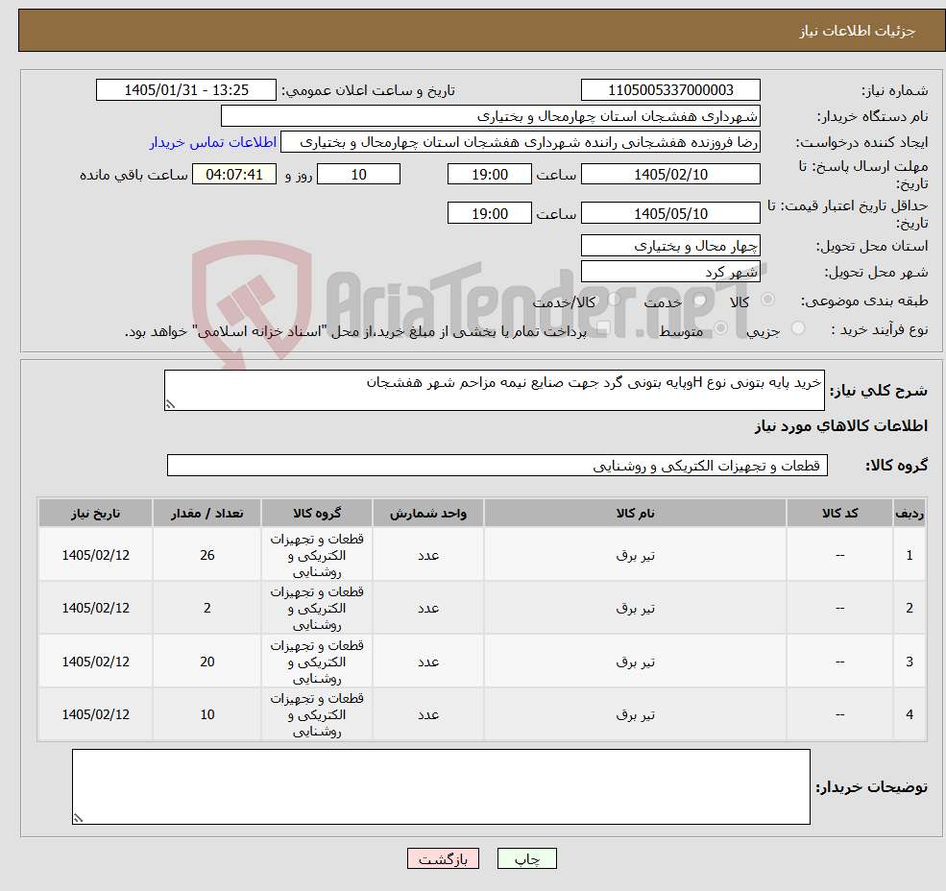Image resolution: width=946 pixels, height=891 pixels.
Task: Click the جزئیات اطلاعات نیاز page title
Action: coord(858,31)
